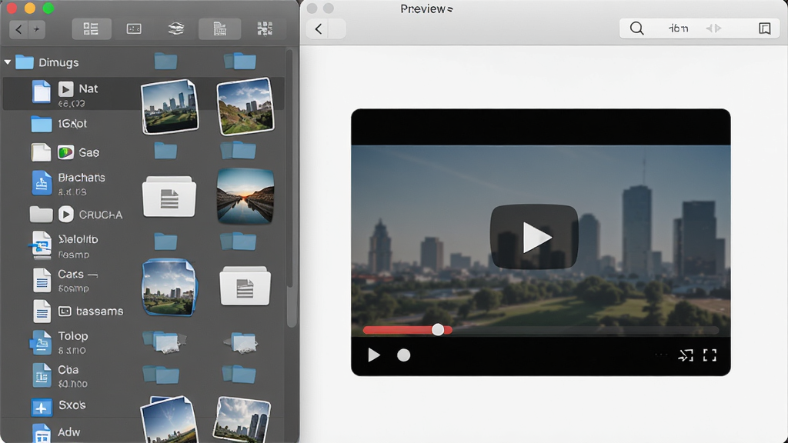Screen dimensions: 788x443
Task: Click the forward arrow in the file browser toolbar
Action: click(x=37, y=29)
